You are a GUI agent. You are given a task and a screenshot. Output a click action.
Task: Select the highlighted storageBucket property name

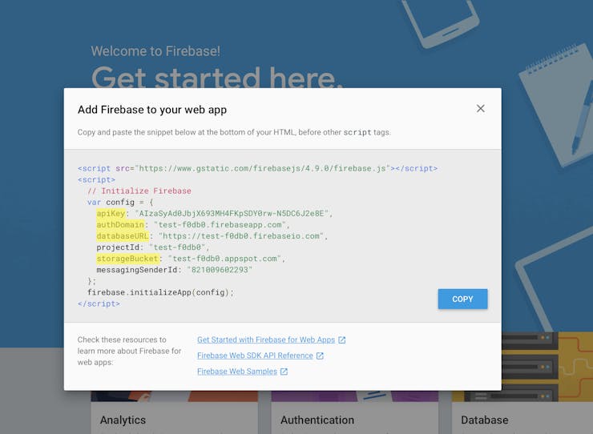pyautogui.click(x=127, y=259)
